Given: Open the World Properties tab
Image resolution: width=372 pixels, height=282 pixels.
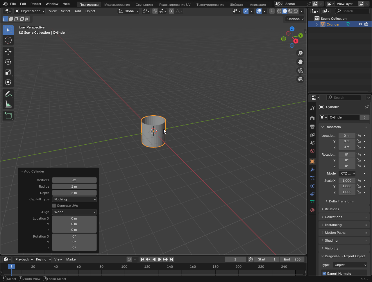Looking at the screenshot, I should coord(312,151).
